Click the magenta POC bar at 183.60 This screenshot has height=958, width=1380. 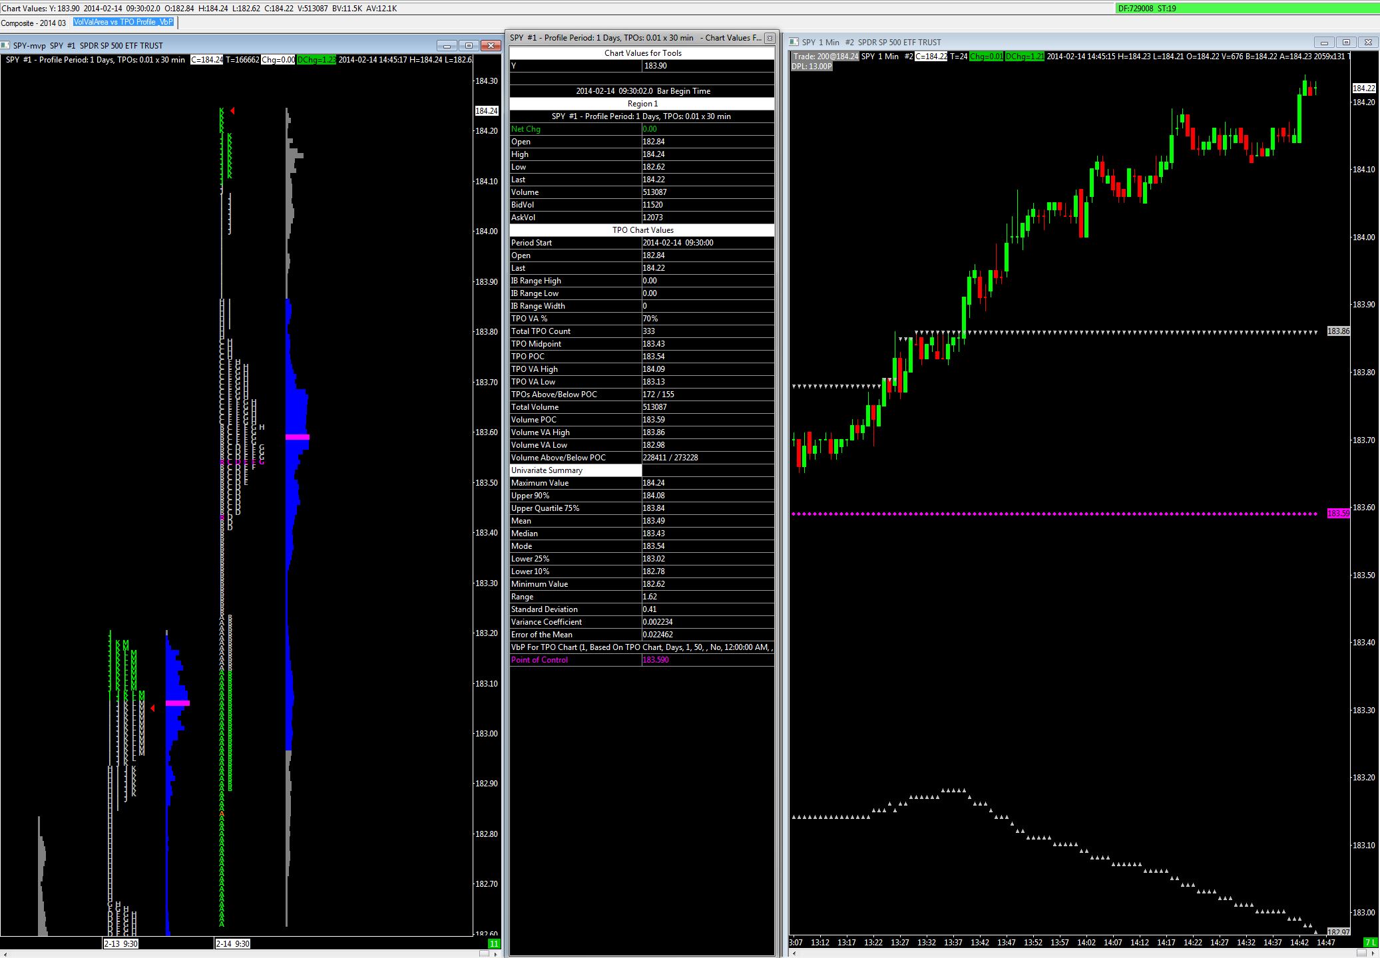(x=298, y=437)
